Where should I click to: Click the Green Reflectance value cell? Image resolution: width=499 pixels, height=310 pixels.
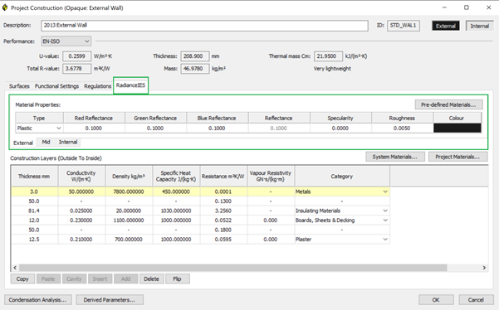[155, 128]
